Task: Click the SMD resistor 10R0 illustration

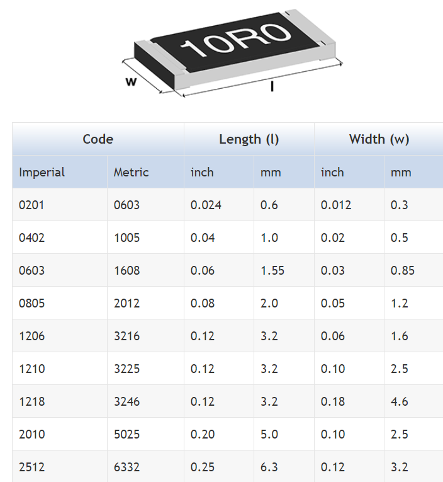Action: [x=232, y=53]
